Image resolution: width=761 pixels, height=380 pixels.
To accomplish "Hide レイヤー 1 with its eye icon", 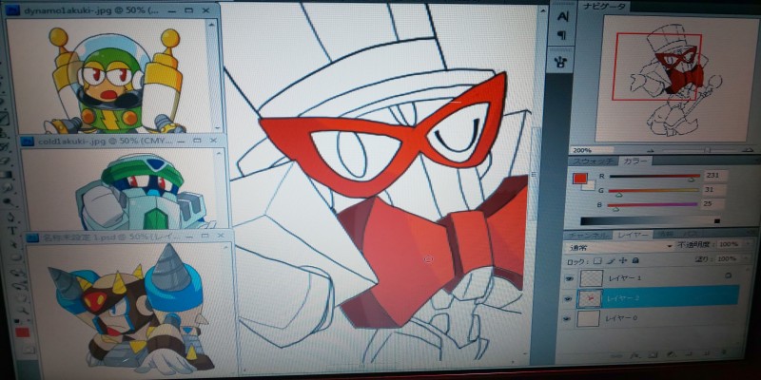I will pyautogui.click(x=569, y=278).
